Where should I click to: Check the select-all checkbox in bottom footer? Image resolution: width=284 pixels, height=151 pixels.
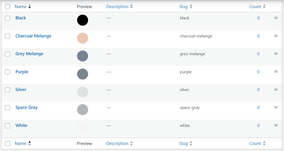(x=8, y=143)
